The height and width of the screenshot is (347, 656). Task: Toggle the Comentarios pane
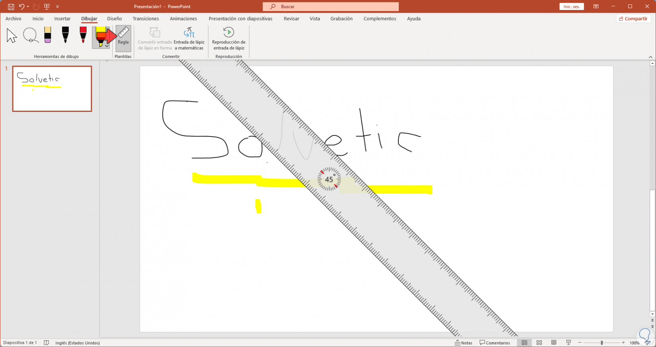(x=495, y=343)
